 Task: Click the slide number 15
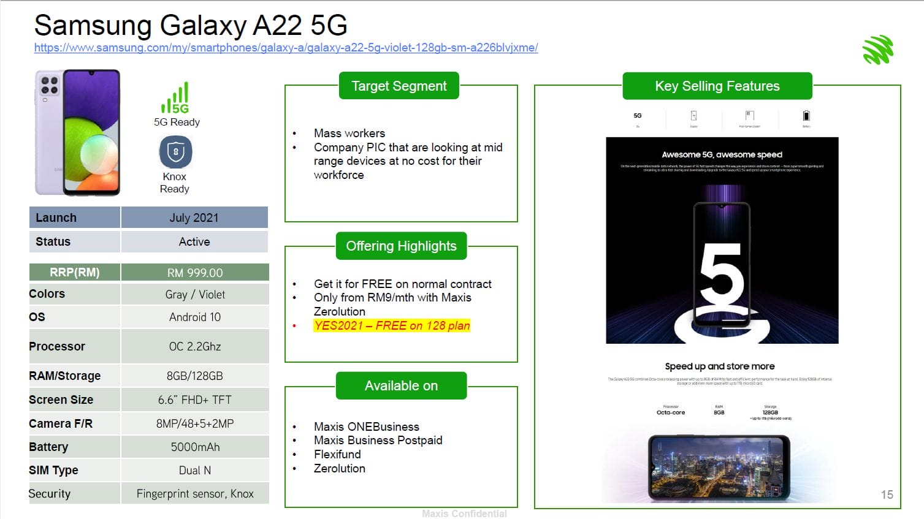coord(887,494)
